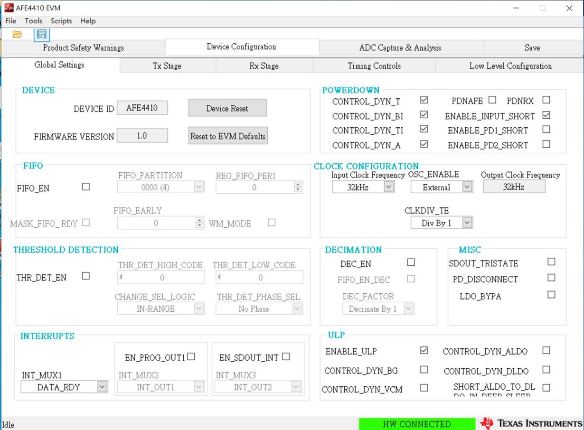Open file using the folder toolbar icon
This screenshot has height=430, width=584.
17,34
